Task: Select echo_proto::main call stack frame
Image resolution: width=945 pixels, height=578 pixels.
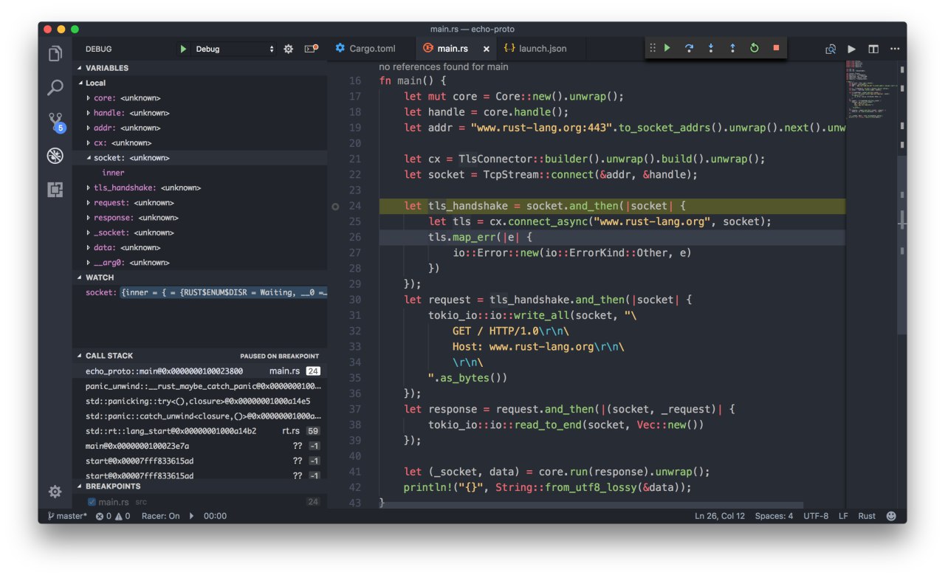Action: pyautogui.click(x=199, y=371)
